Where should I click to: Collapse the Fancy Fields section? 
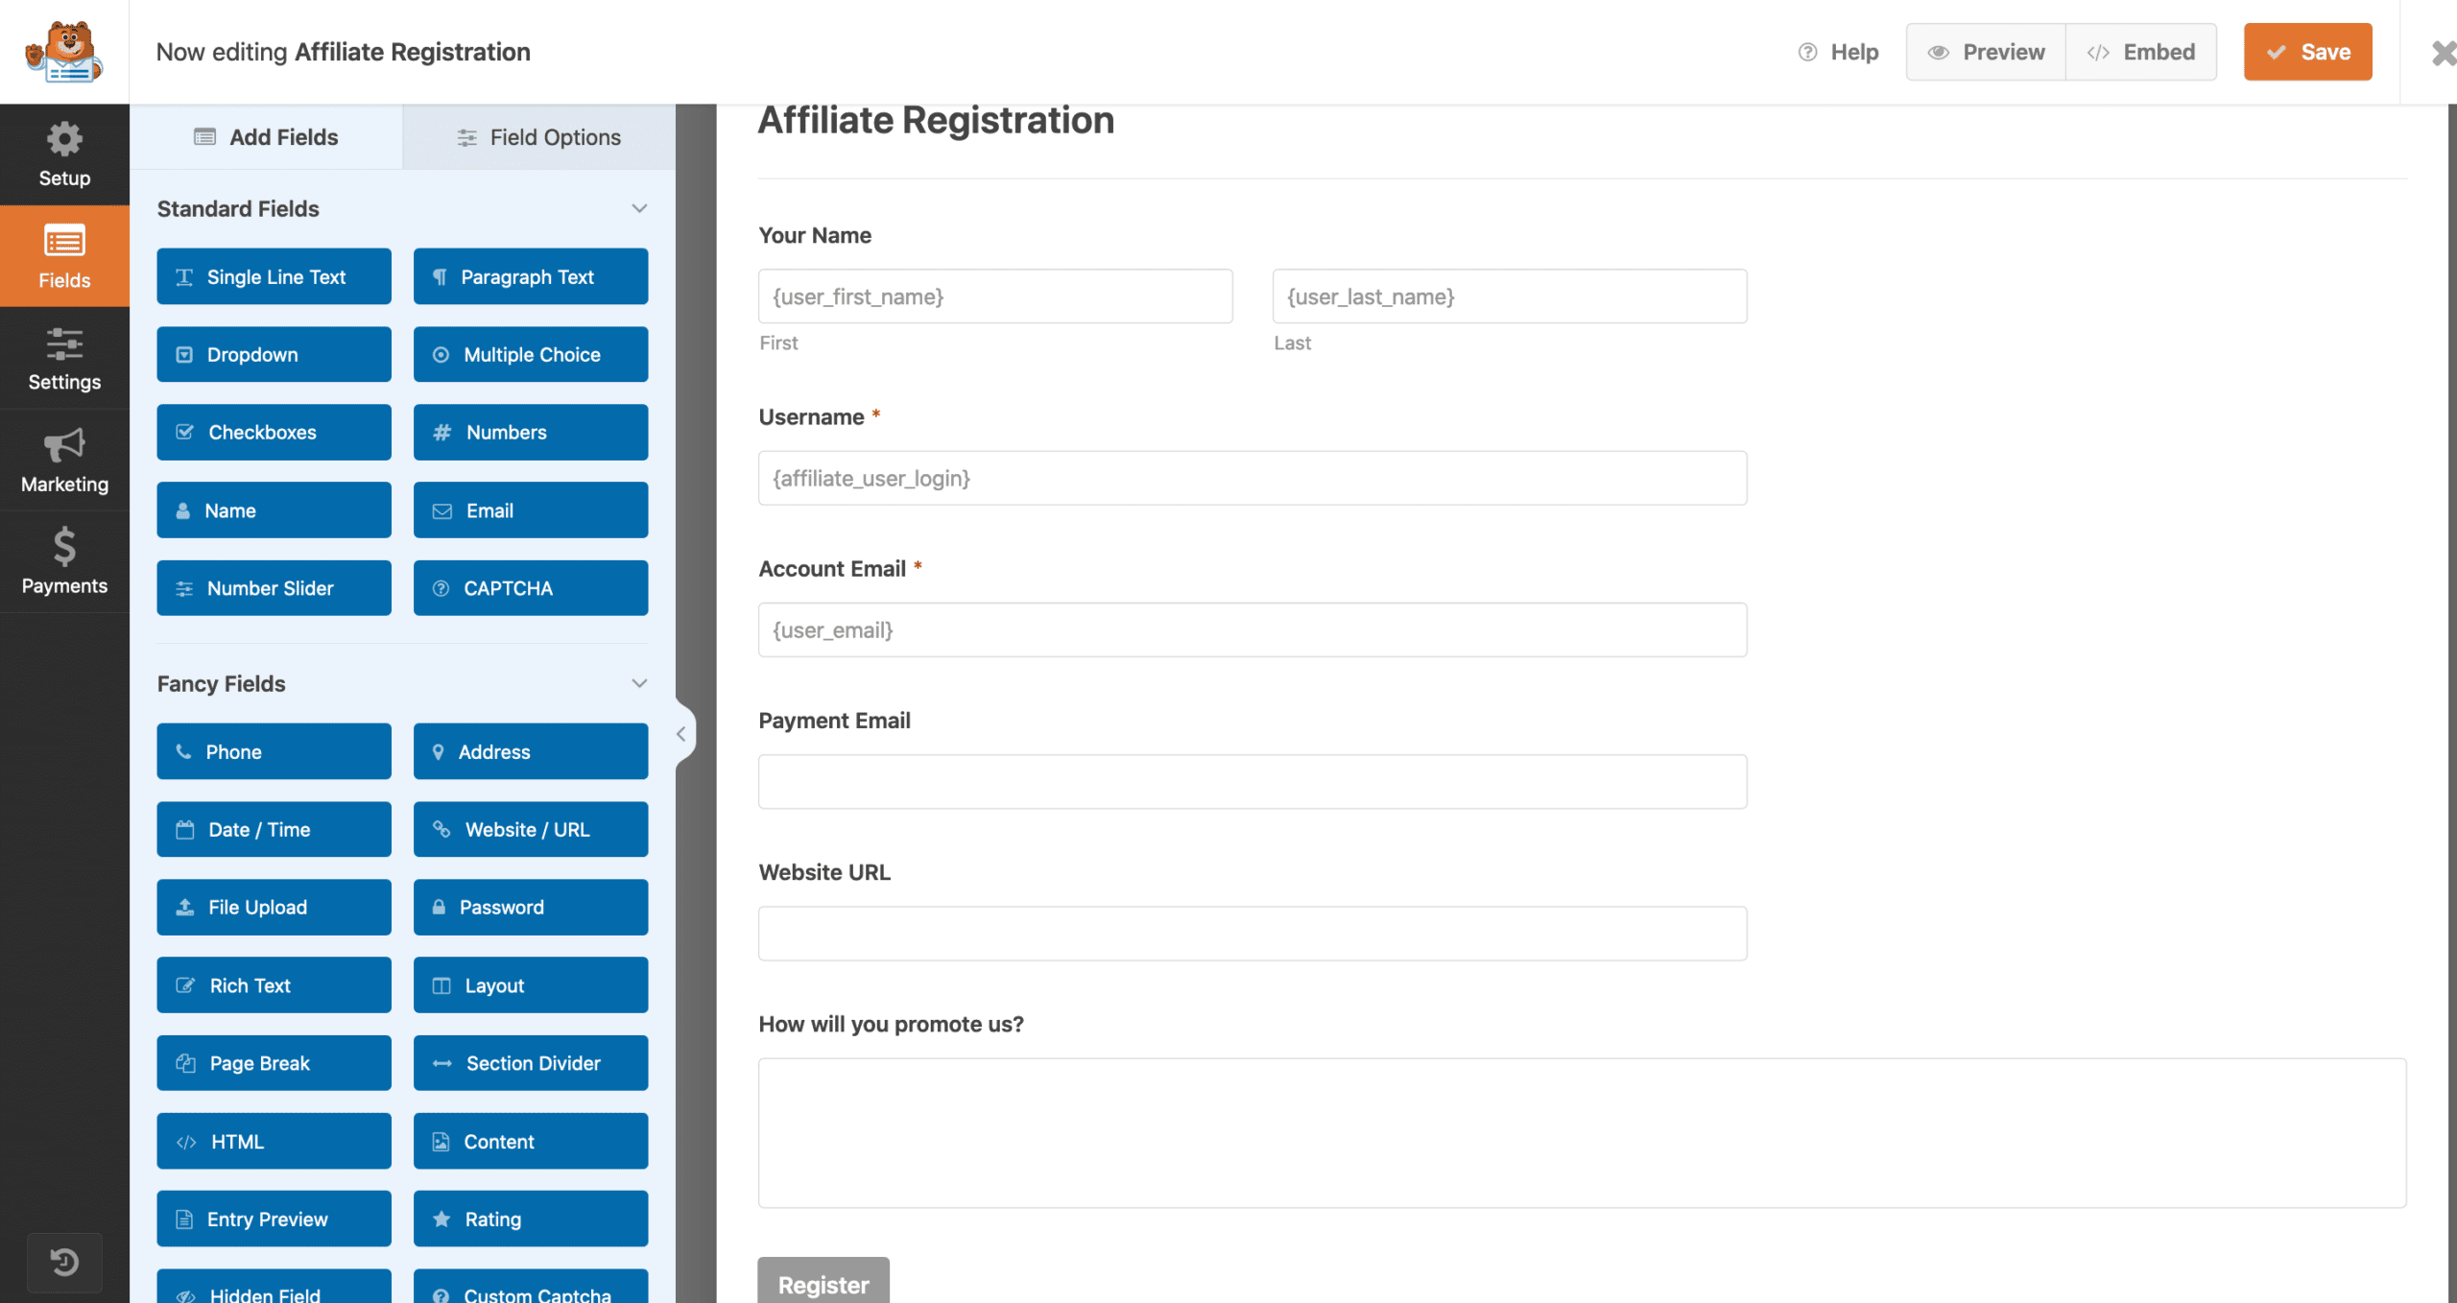(x=638, y=683)
